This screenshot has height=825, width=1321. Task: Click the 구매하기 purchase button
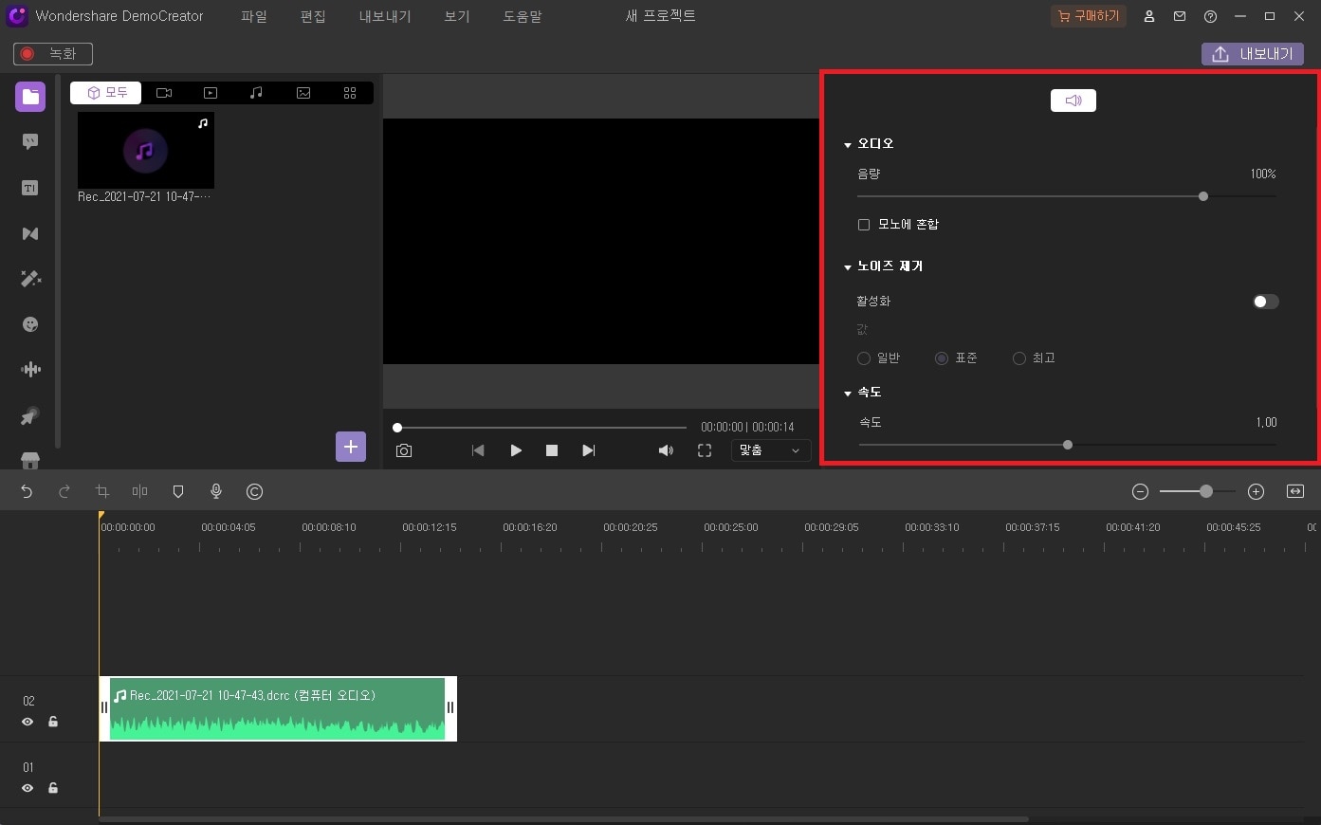click(1089, 16)
